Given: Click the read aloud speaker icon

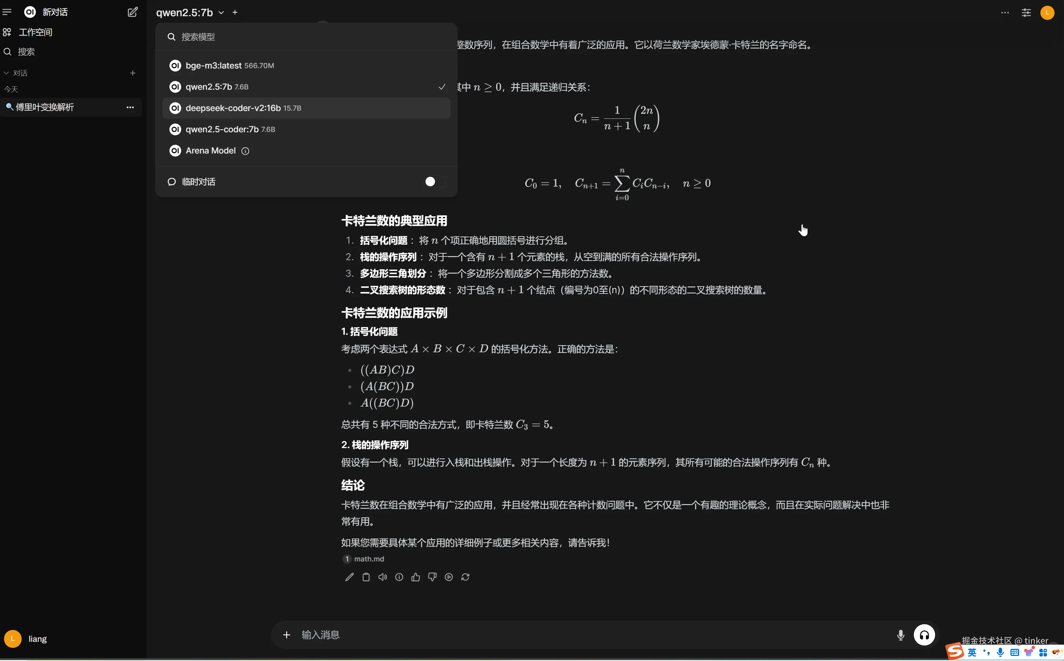Looking at the screenshot, I should 382,577.
